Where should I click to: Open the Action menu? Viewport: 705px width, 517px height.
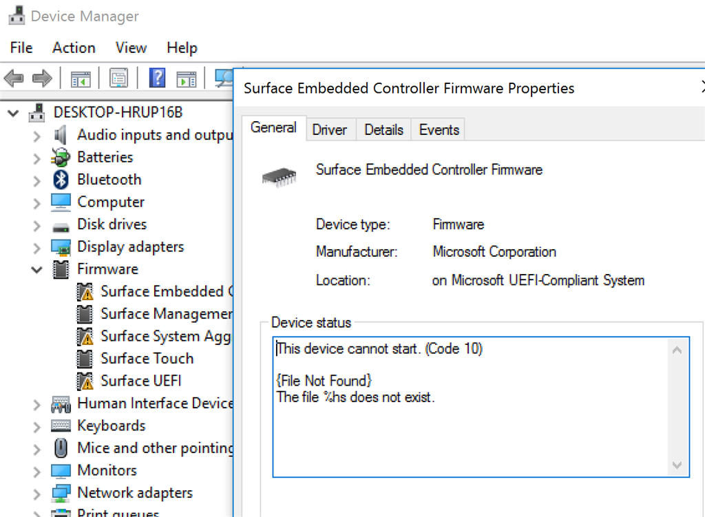(x=74, y=48)
